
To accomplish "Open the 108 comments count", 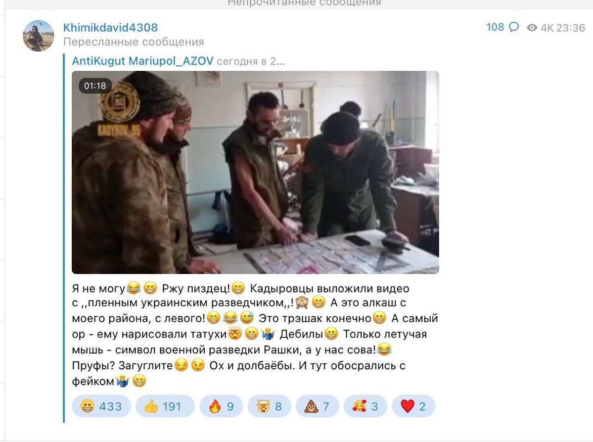I will 495,27.
